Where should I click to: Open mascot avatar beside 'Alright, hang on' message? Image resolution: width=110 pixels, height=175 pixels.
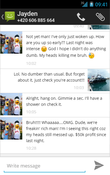point(11,104)
